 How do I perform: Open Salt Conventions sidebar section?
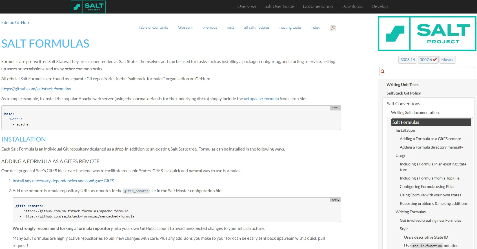coord(403,104)
